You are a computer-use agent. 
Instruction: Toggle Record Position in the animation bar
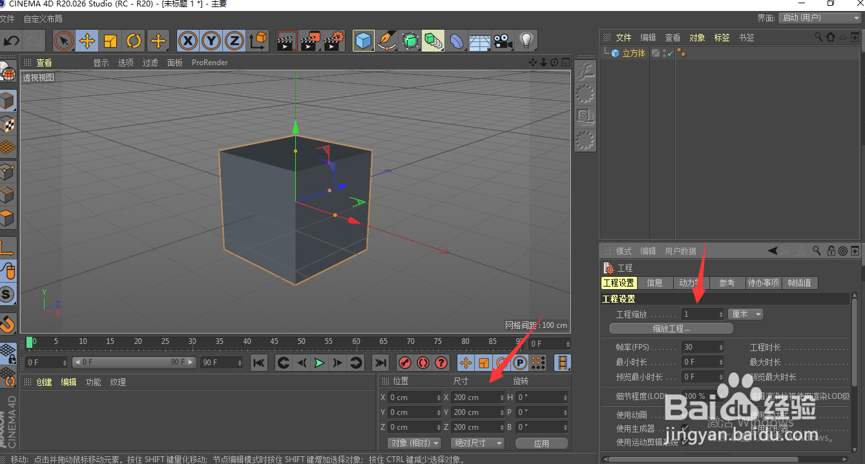464,363
